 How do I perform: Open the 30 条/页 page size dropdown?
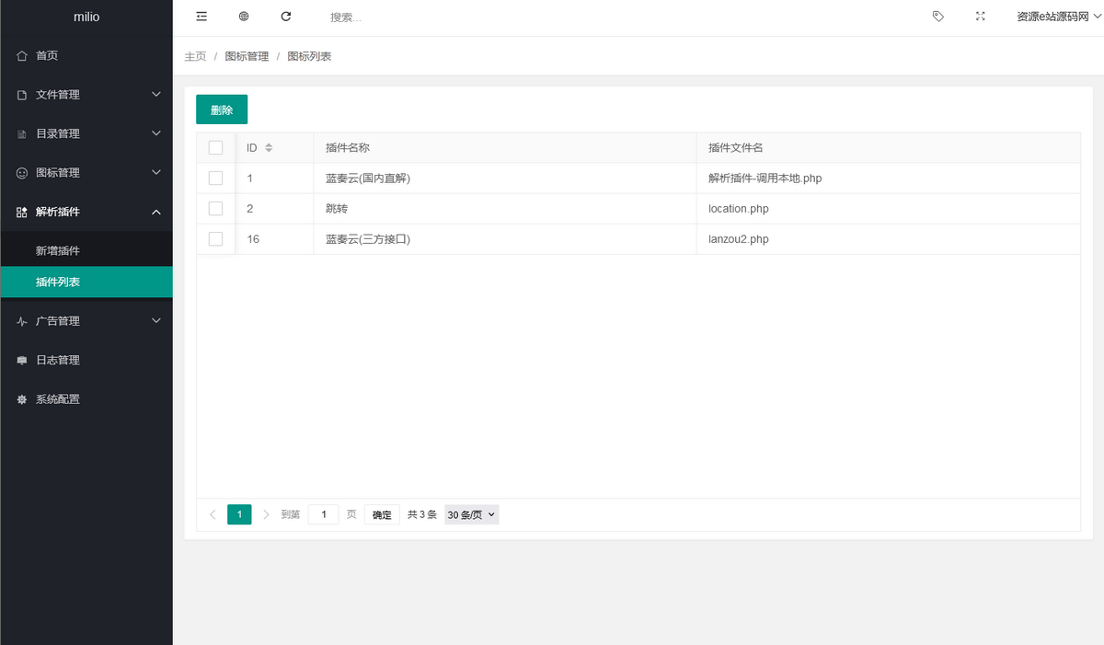[471, 515]
